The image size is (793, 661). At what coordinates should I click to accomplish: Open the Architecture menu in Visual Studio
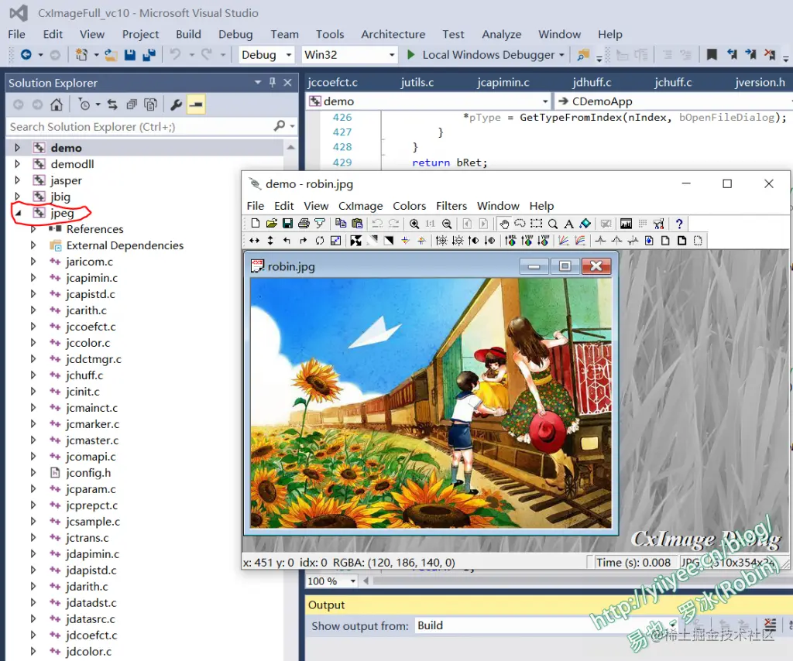pyautogui.click(x=393, y=34)
